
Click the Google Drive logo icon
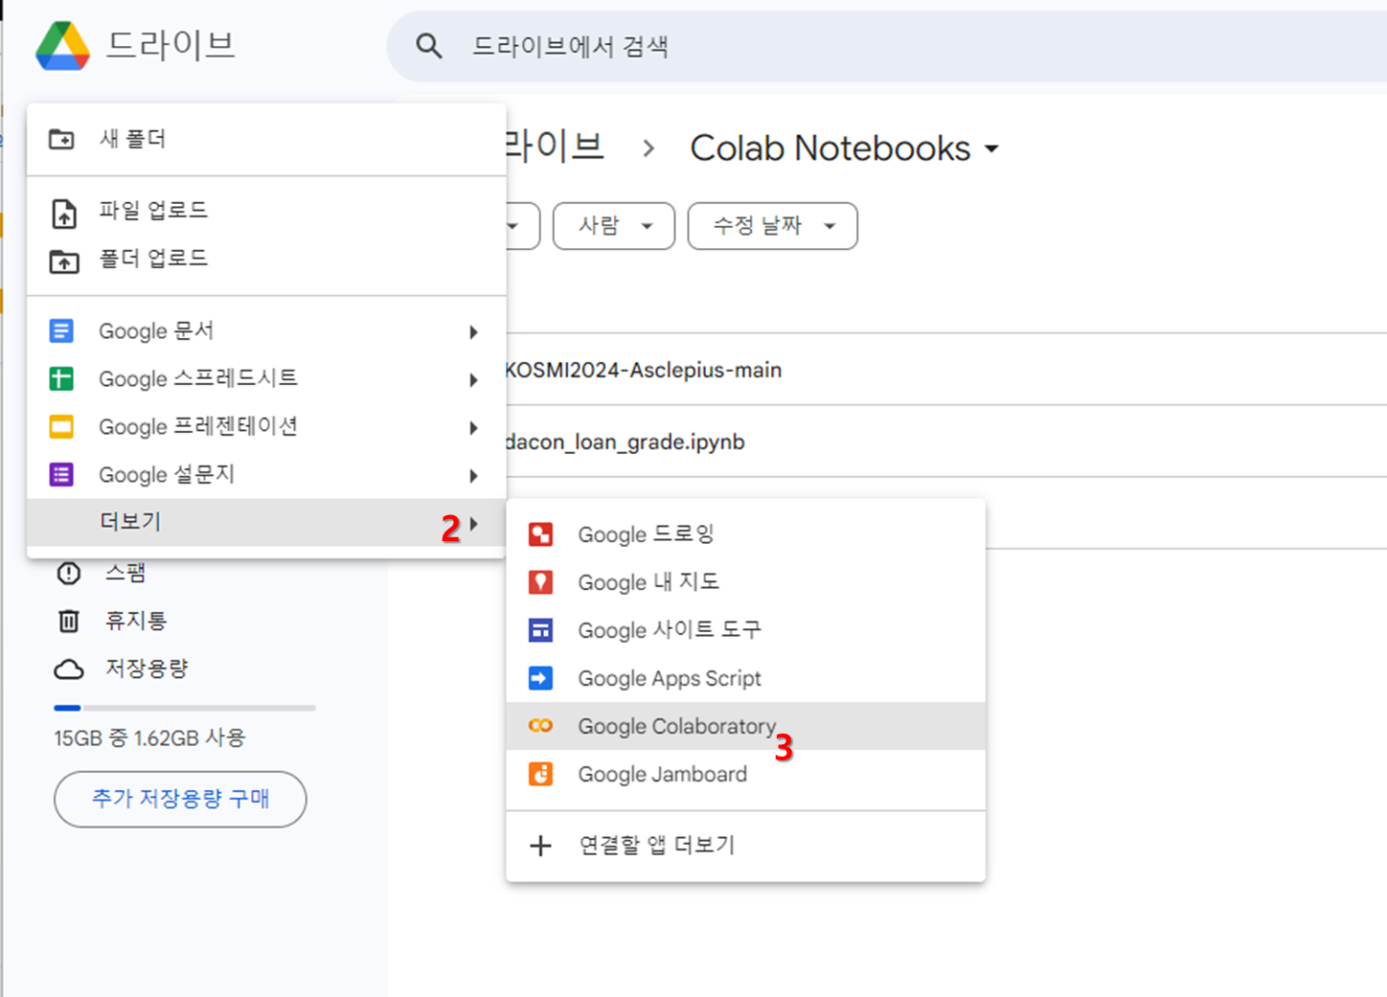63,46
